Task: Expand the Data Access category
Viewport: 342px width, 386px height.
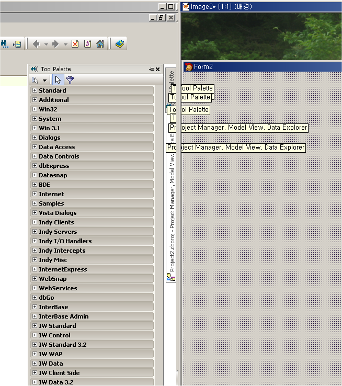Action: click(x=35, y=147)
